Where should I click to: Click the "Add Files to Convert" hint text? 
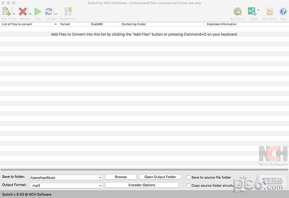(x=144, y=34)
